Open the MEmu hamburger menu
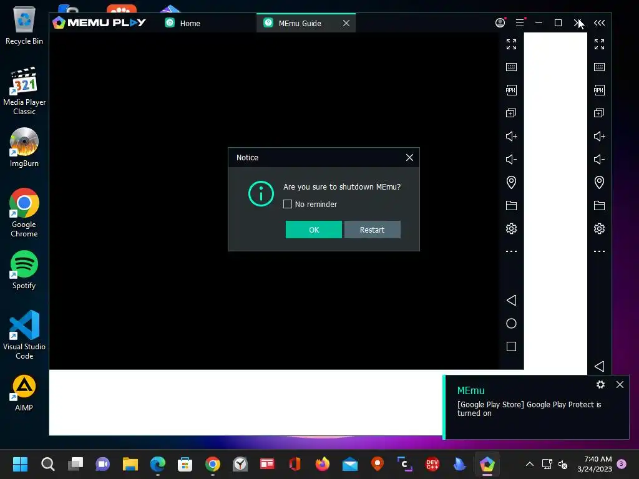 (520, 23)
